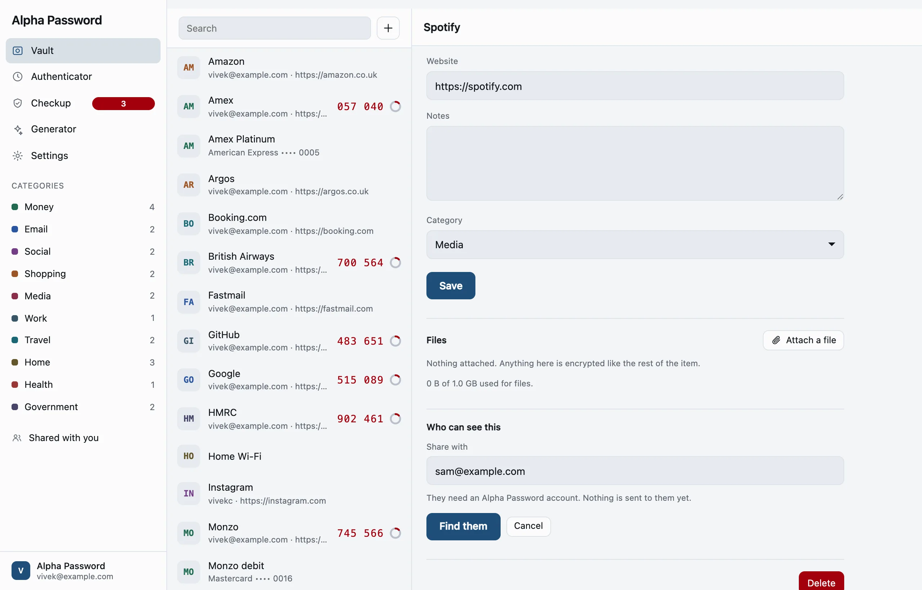The height and width of the screenshot is (590, 922).
Task: Click the Monzo code timer ring
Action: pyautogui.click(x=395, y=533)
